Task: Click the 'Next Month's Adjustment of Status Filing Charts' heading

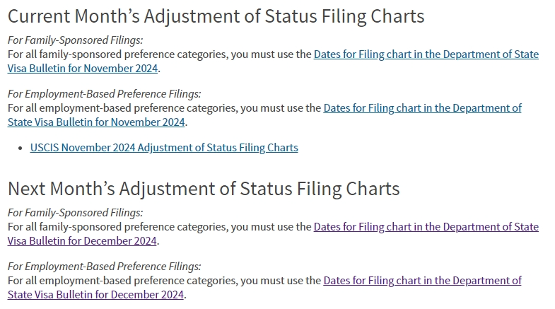Action: click(204, 189)
